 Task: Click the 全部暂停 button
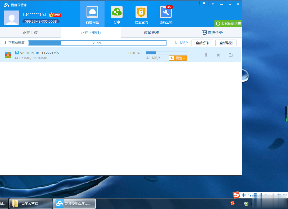[202, 43]
